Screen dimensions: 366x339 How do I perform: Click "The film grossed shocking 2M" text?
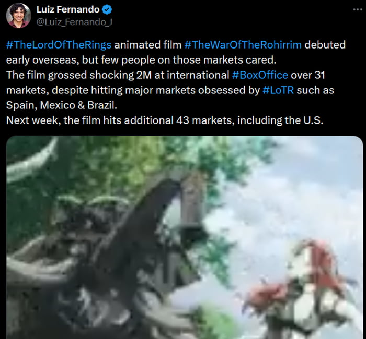[x=79, y=75]
